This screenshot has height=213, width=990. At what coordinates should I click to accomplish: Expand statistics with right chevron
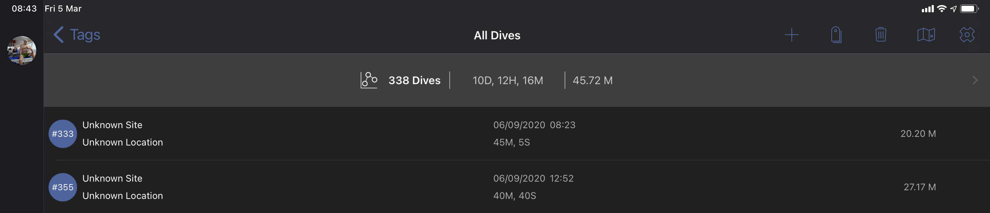975,80
